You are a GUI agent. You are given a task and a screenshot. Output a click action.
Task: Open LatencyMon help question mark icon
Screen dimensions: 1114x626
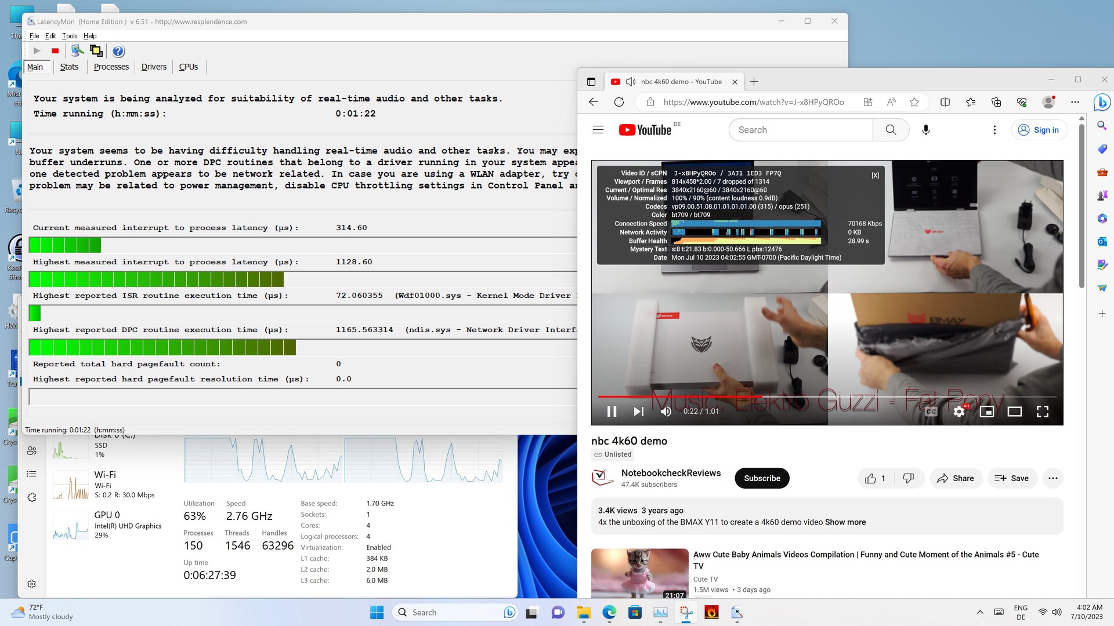pyautogui.click(x=118, y=51)
